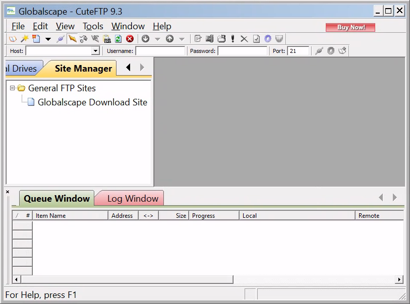Click the Upload arrow icon
This screenshot has width=410, height=304.
(169, 39)
